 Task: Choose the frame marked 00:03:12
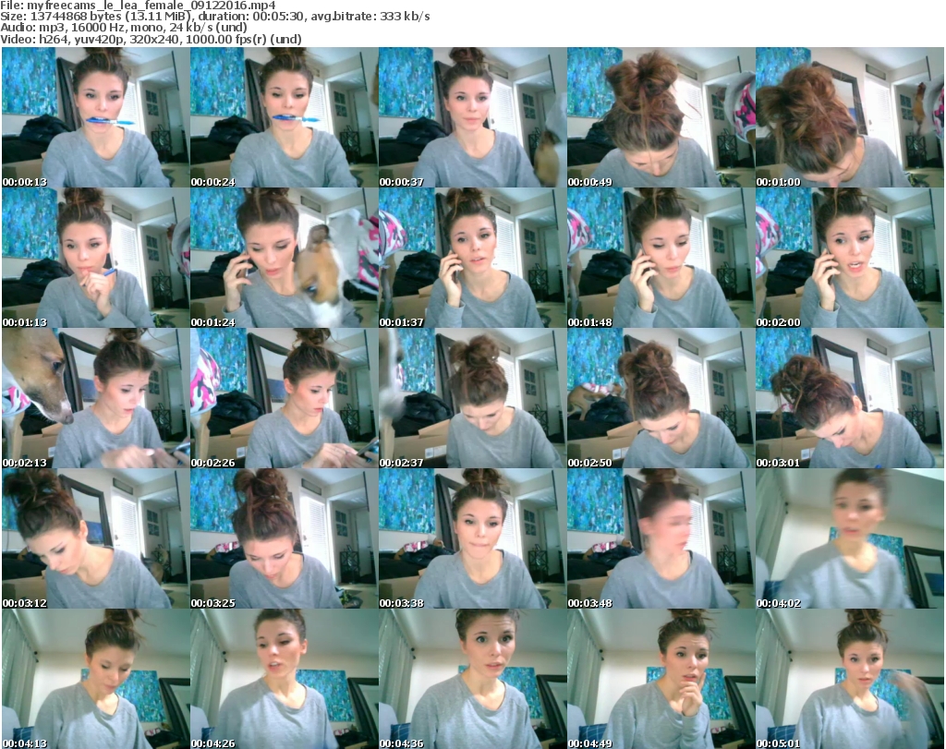point(95,538)
